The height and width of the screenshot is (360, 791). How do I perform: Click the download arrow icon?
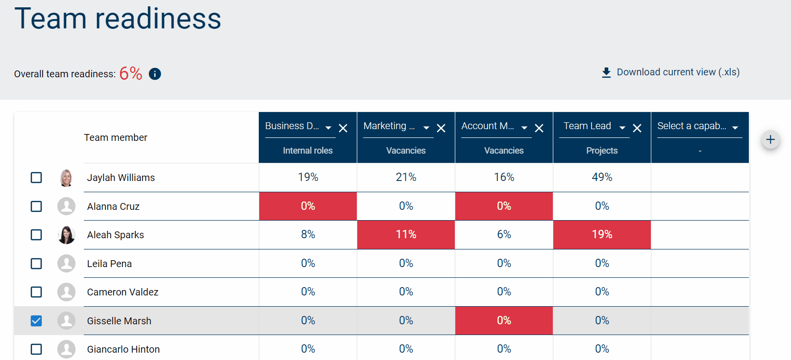[606, 72]
